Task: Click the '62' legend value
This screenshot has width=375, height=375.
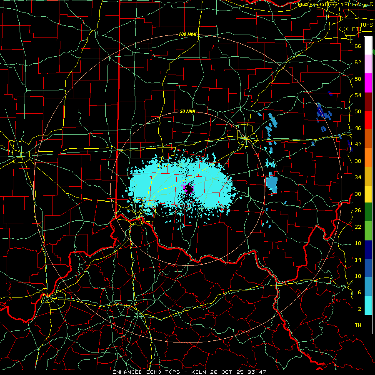Action: click(358, 62)
